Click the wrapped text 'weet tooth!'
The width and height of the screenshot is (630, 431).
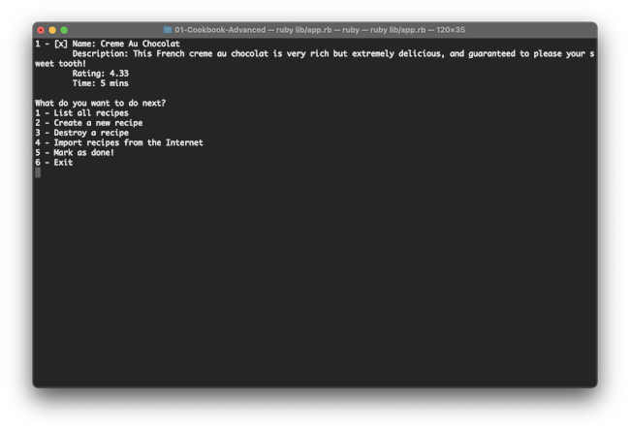(x=60, y=64)
